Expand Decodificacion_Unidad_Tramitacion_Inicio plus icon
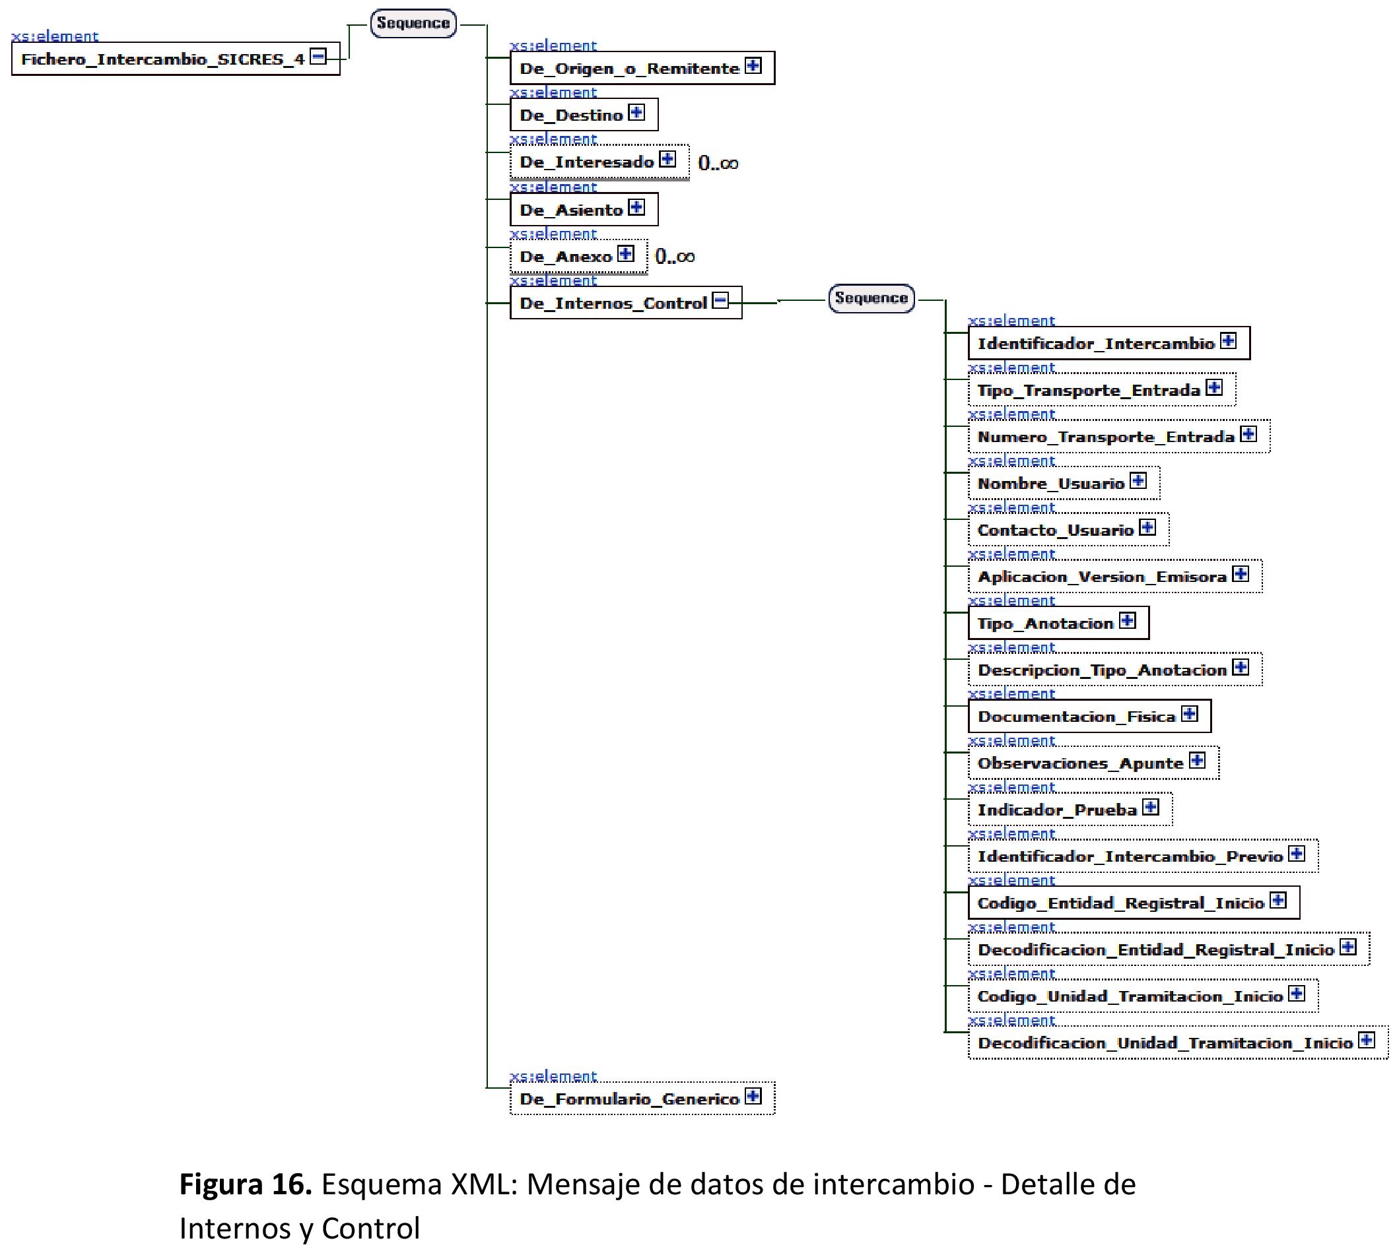The image size is (1397, 1251). [1367, 1041]
